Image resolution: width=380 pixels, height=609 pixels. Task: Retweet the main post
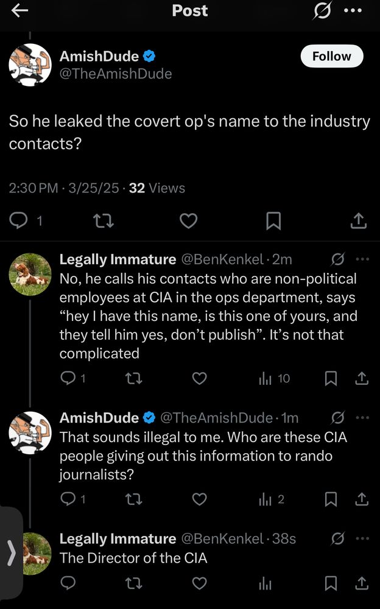point(104,221)
